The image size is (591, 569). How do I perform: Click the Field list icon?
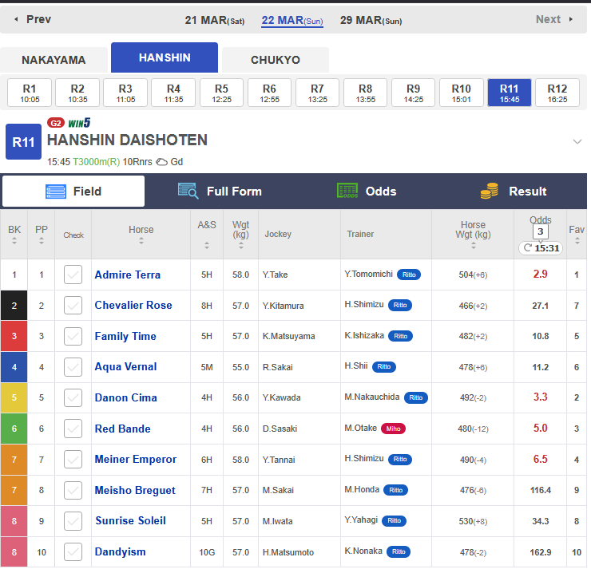tap(56, 192)
